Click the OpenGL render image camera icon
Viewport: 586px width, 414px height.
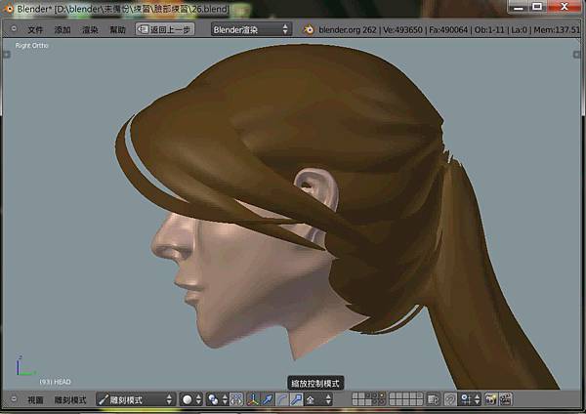point(492,399)
